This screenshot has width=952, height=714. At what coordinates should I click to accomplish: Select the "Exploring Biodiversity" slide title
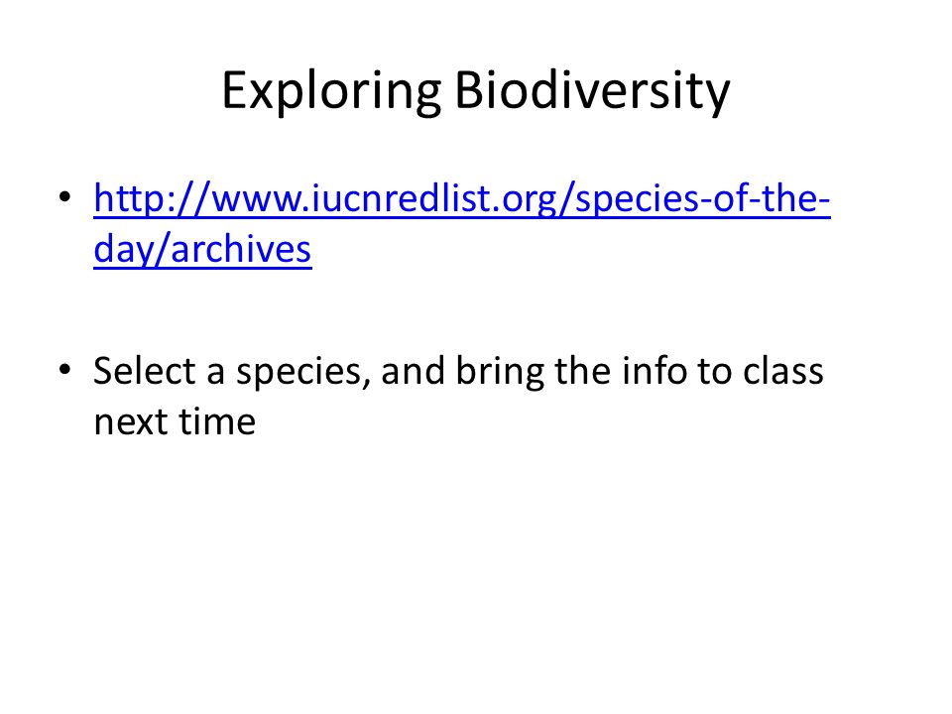[476, 91]
